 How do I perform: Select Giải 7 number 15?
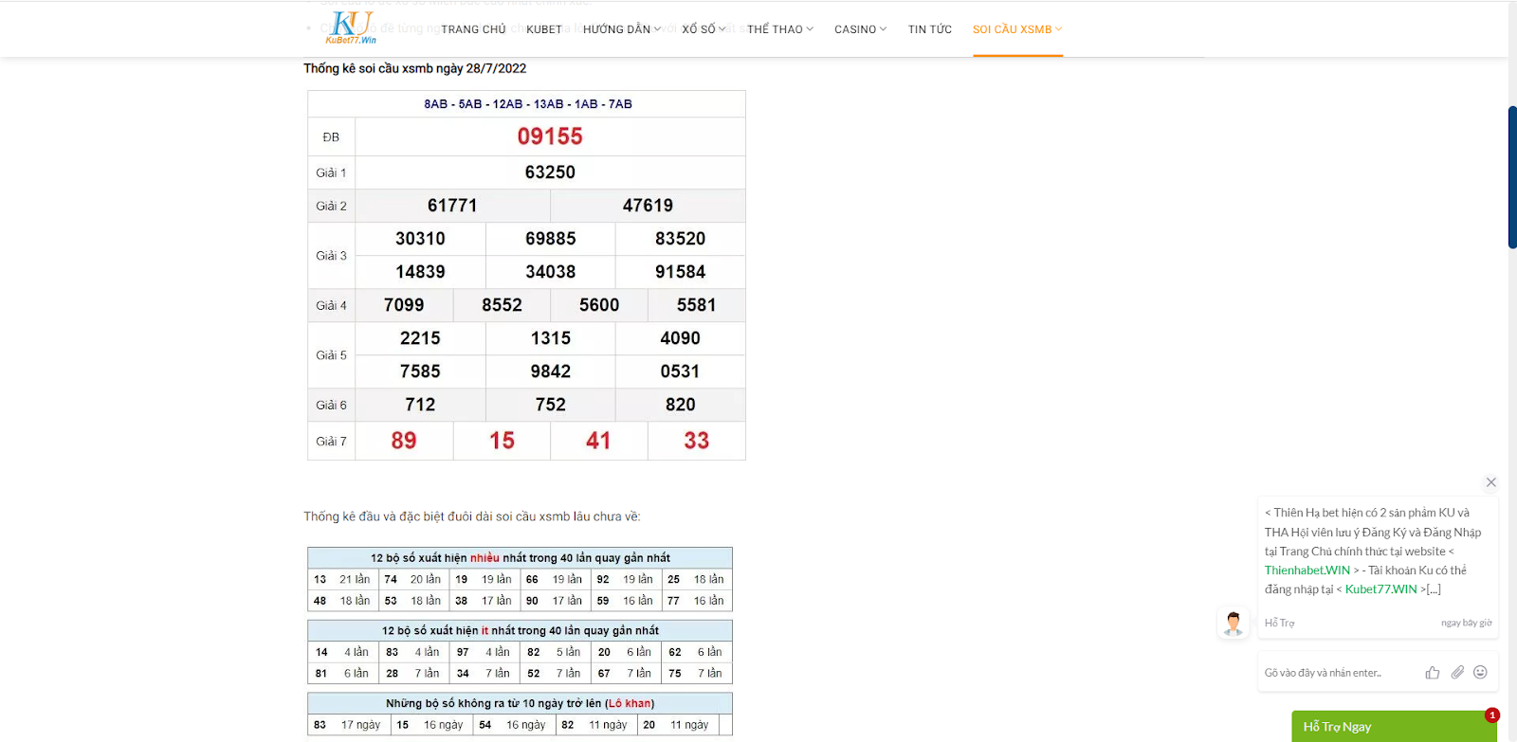click(502, 441)
